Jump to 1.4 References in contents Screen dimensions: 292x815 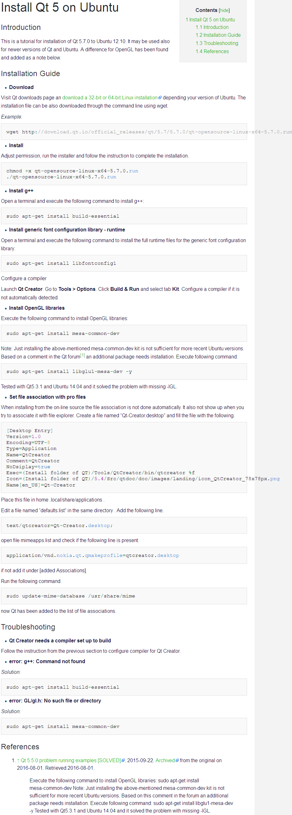pyautogui.click(x=212, y=52)
